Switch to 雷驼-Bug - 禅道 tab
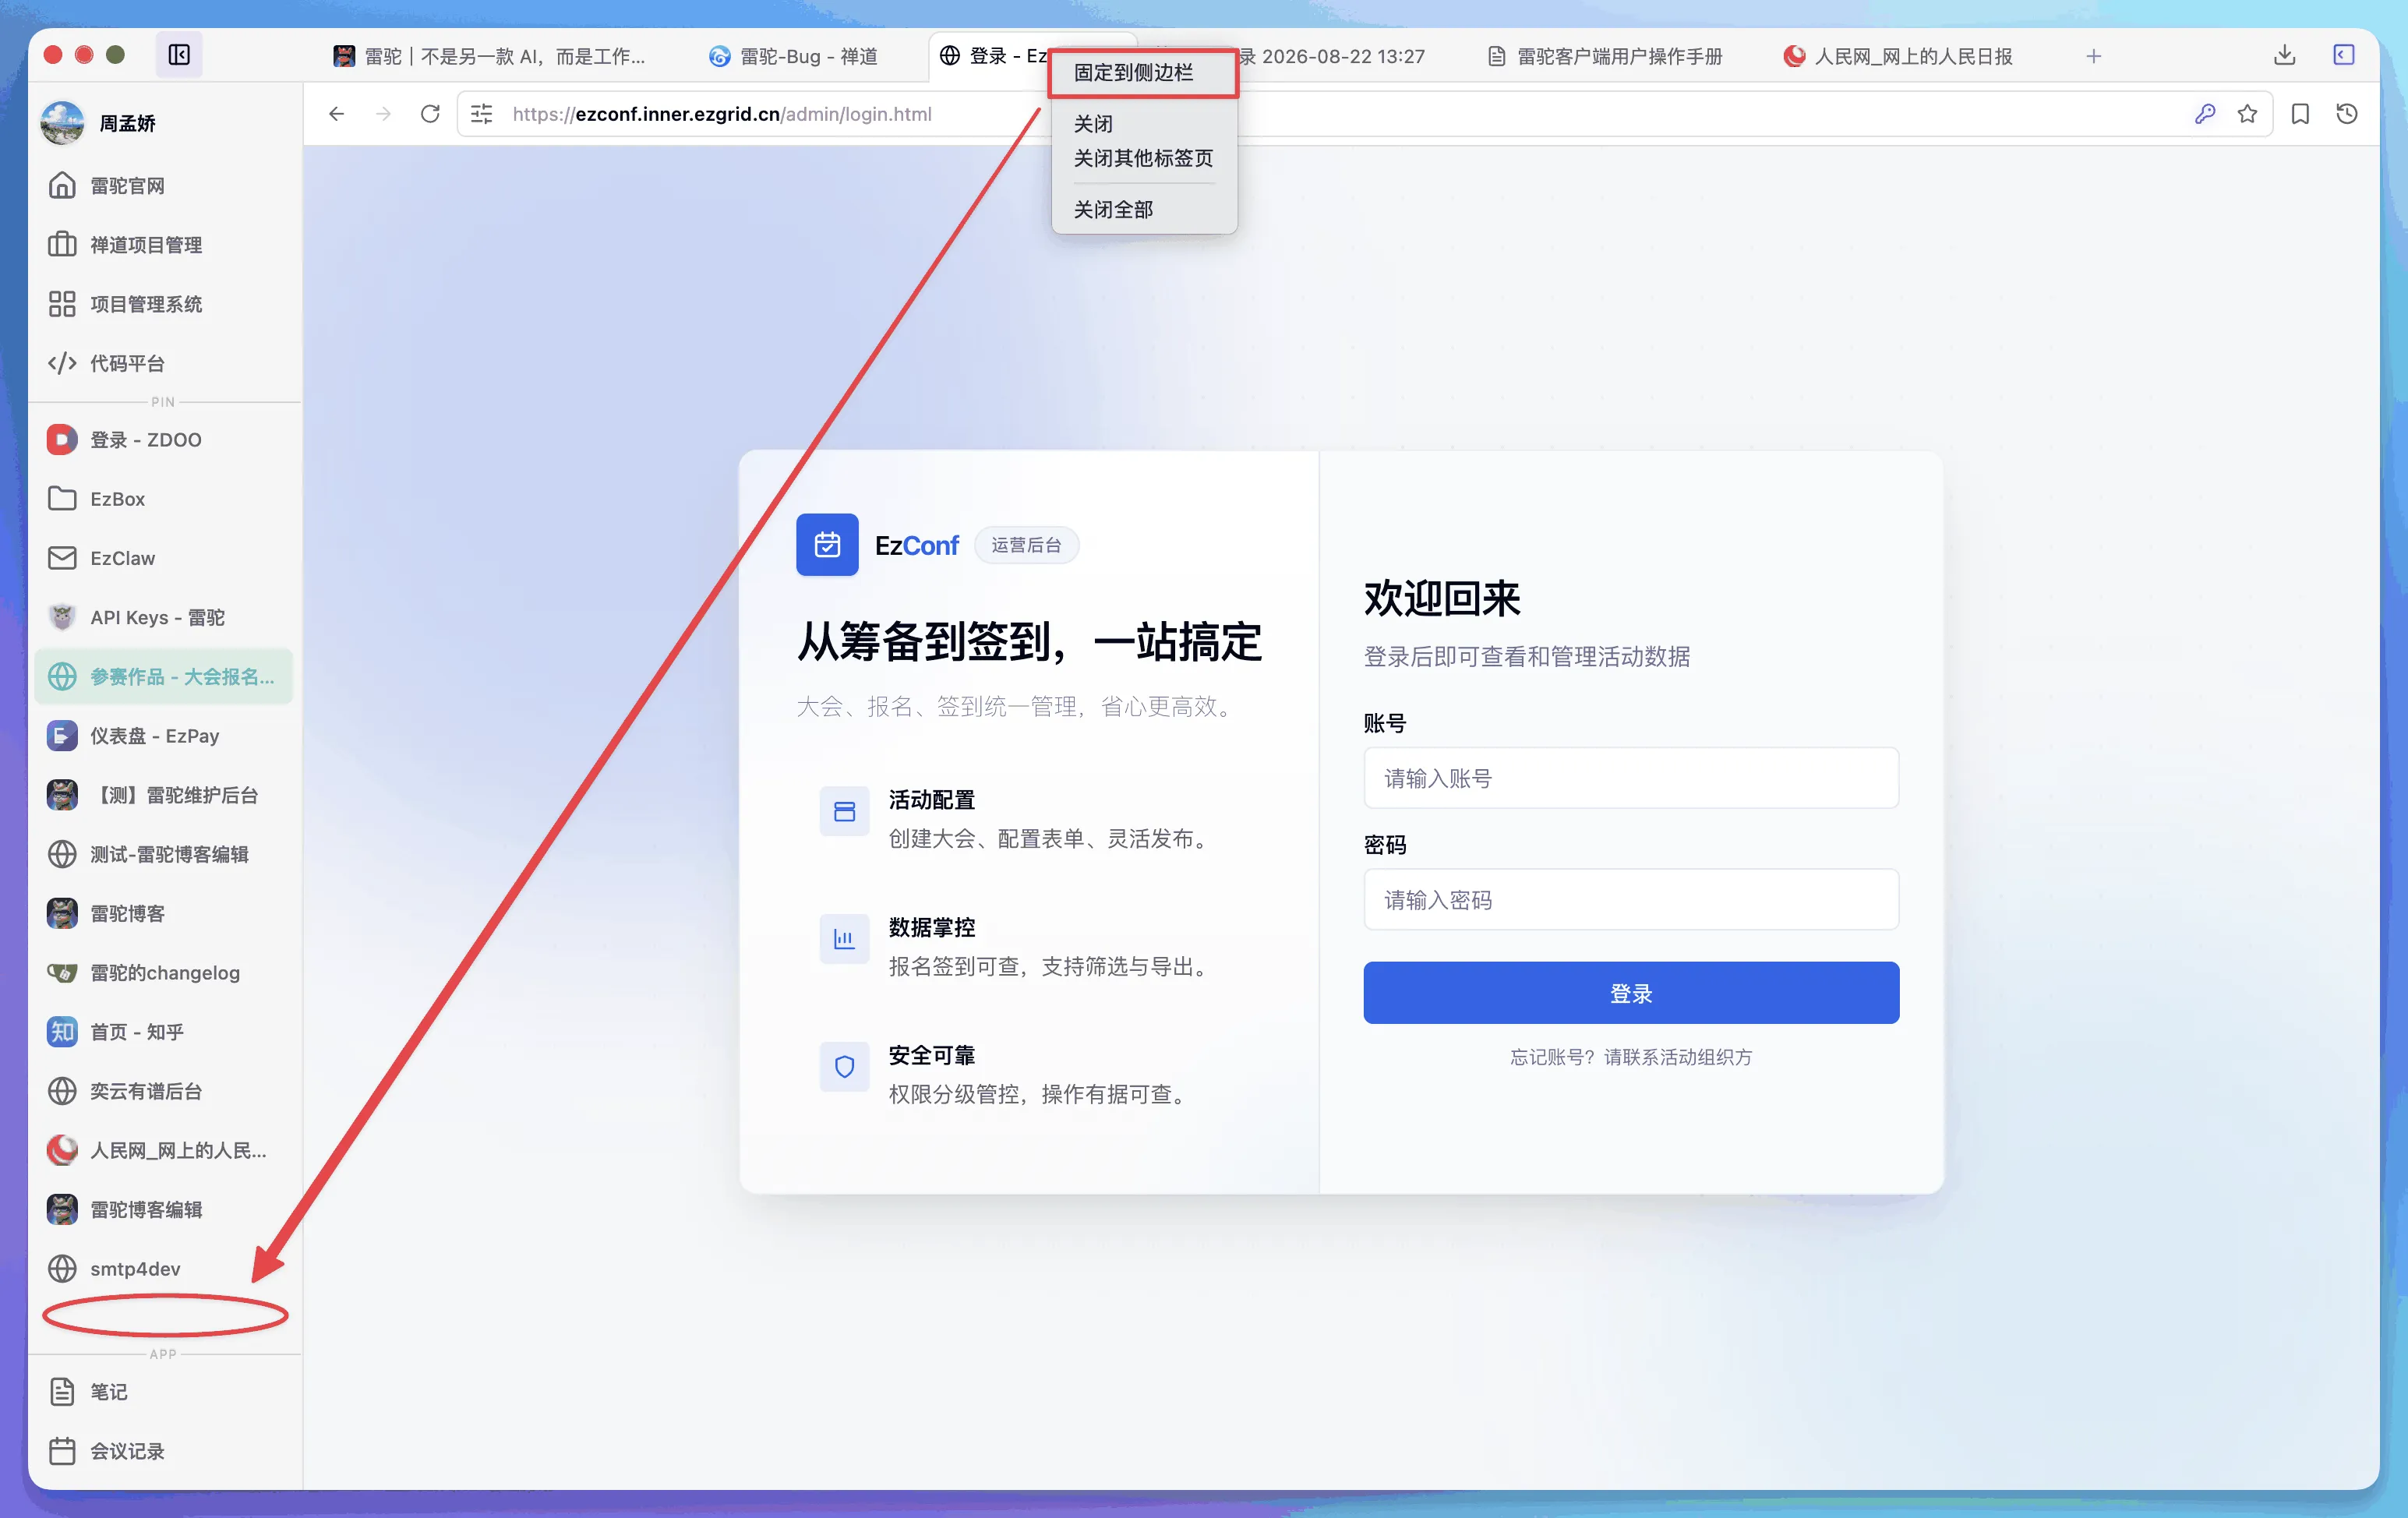2408x1518 pixels. (794, 56)
